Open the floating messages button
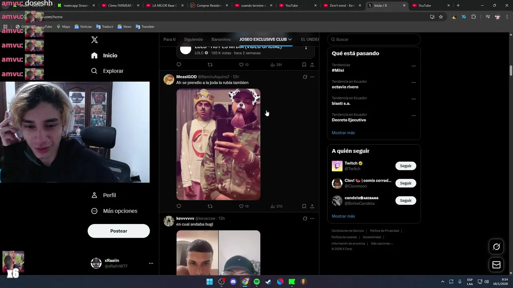Image resolution: width=513 pixels, height=288 pixels. 496,265
